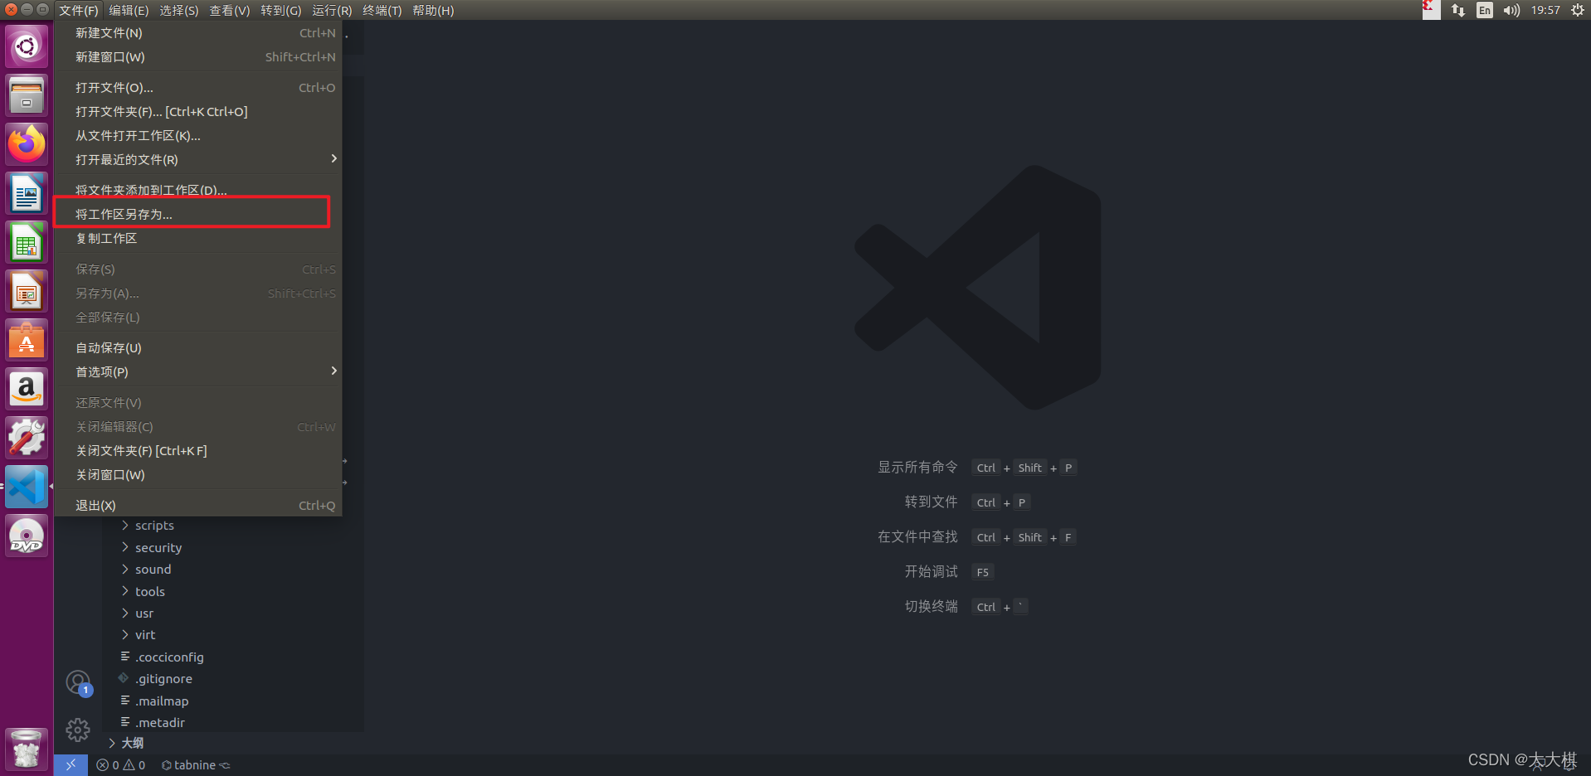This screenshot has height=776, width=1591.
Task: Open the 首选项 submenu
Action: coord(198,371)
